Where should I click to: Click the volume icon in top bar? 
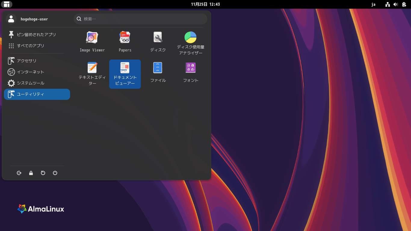pos(396,4)
